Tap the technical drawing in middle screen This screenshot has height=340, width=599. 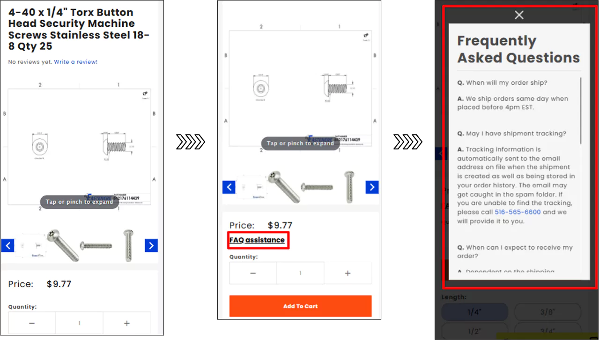pyautogui.click(x=300, y=88)
